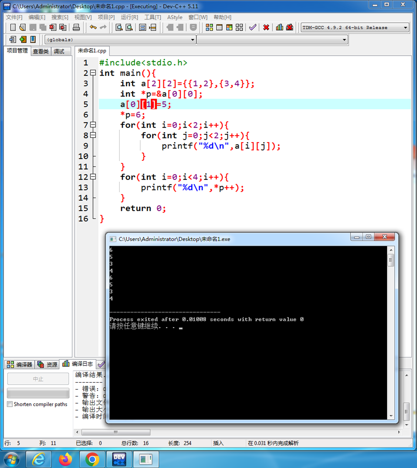Click the Print toolbar icon
This screenshot has height=468, width=417.
point(76,27)
